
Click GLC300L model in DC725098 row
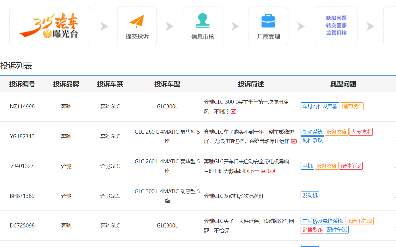167,226
